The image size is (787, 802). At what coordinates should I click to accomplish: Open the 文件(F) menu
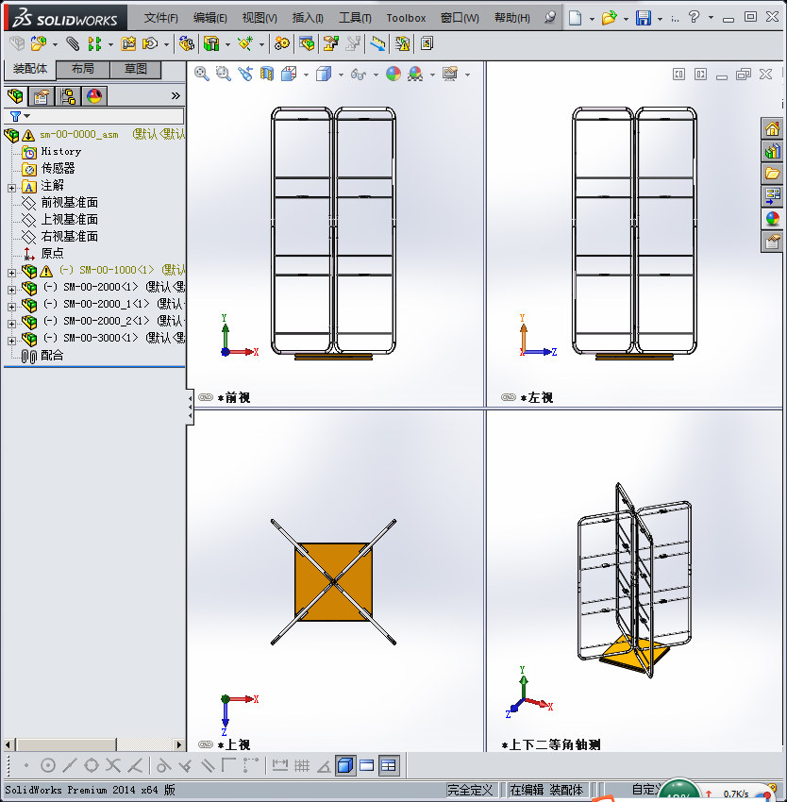click(x=160, y=18)
